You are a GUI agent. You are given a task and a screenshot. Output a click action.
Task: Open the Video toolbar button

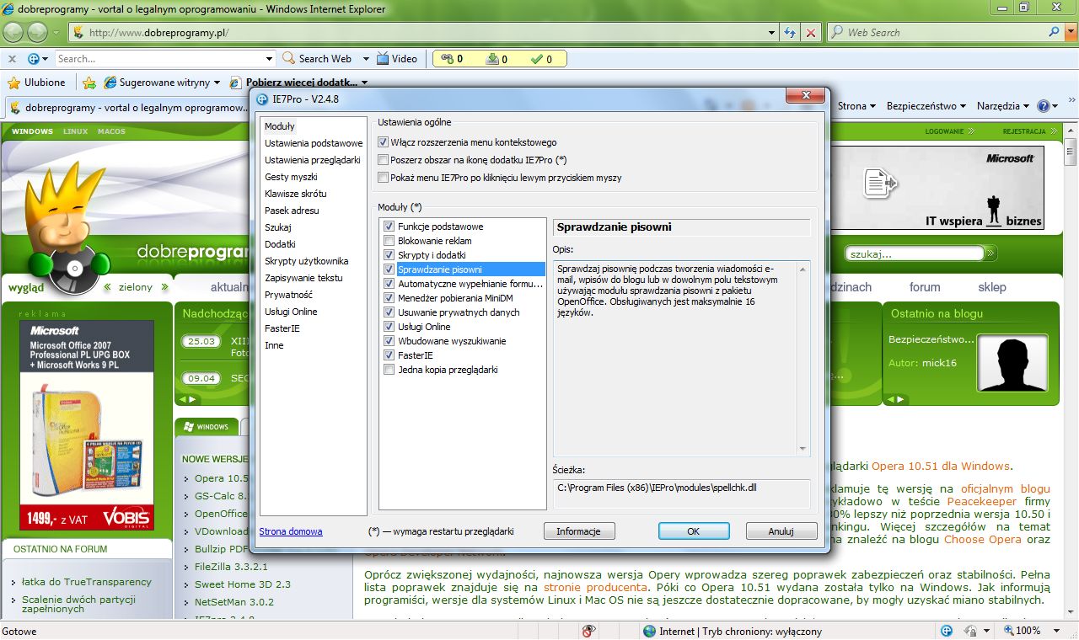point(397,59)
